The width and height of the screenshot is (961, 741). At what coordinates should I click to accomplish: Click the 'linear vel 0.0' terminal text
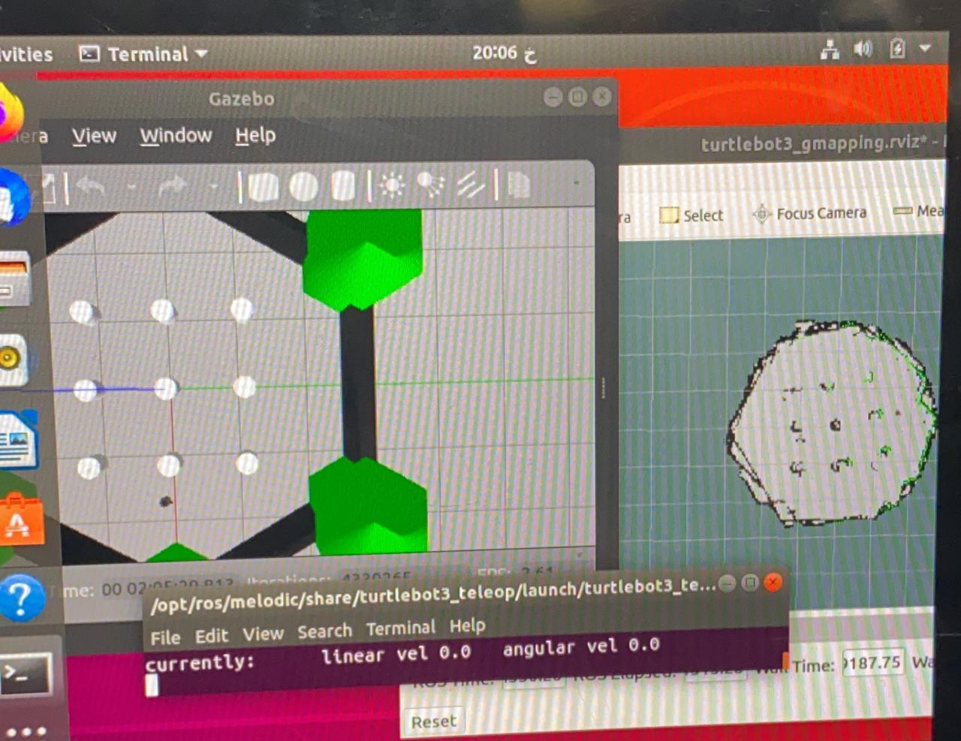396,654
